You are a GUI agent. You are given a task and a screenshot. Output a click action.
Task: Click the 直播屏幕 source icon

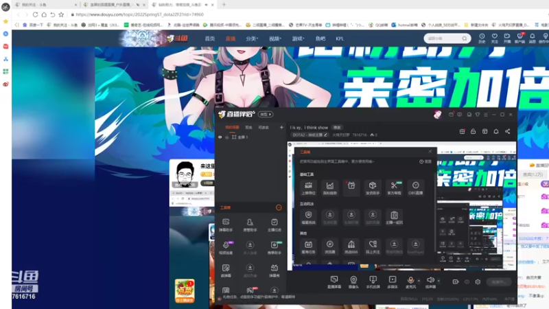click(x=334, y=282)
